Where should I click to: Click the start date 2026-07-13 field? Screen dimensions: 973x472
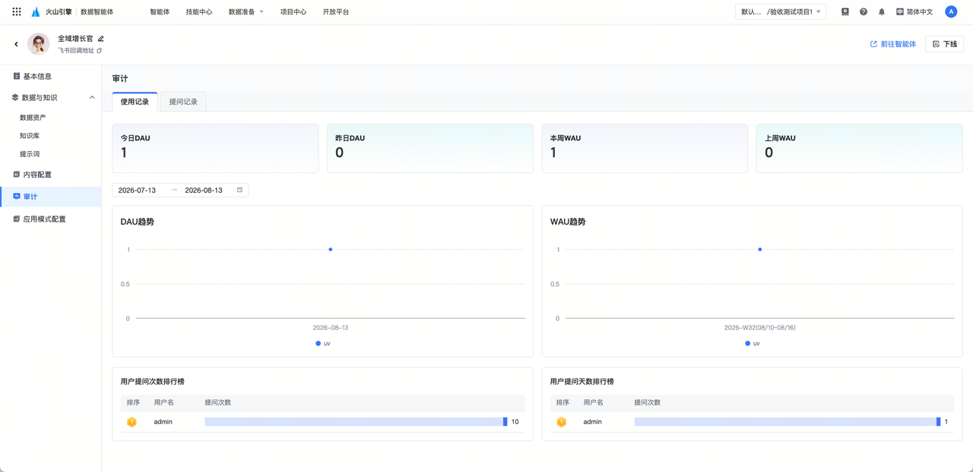coord(138,190)
